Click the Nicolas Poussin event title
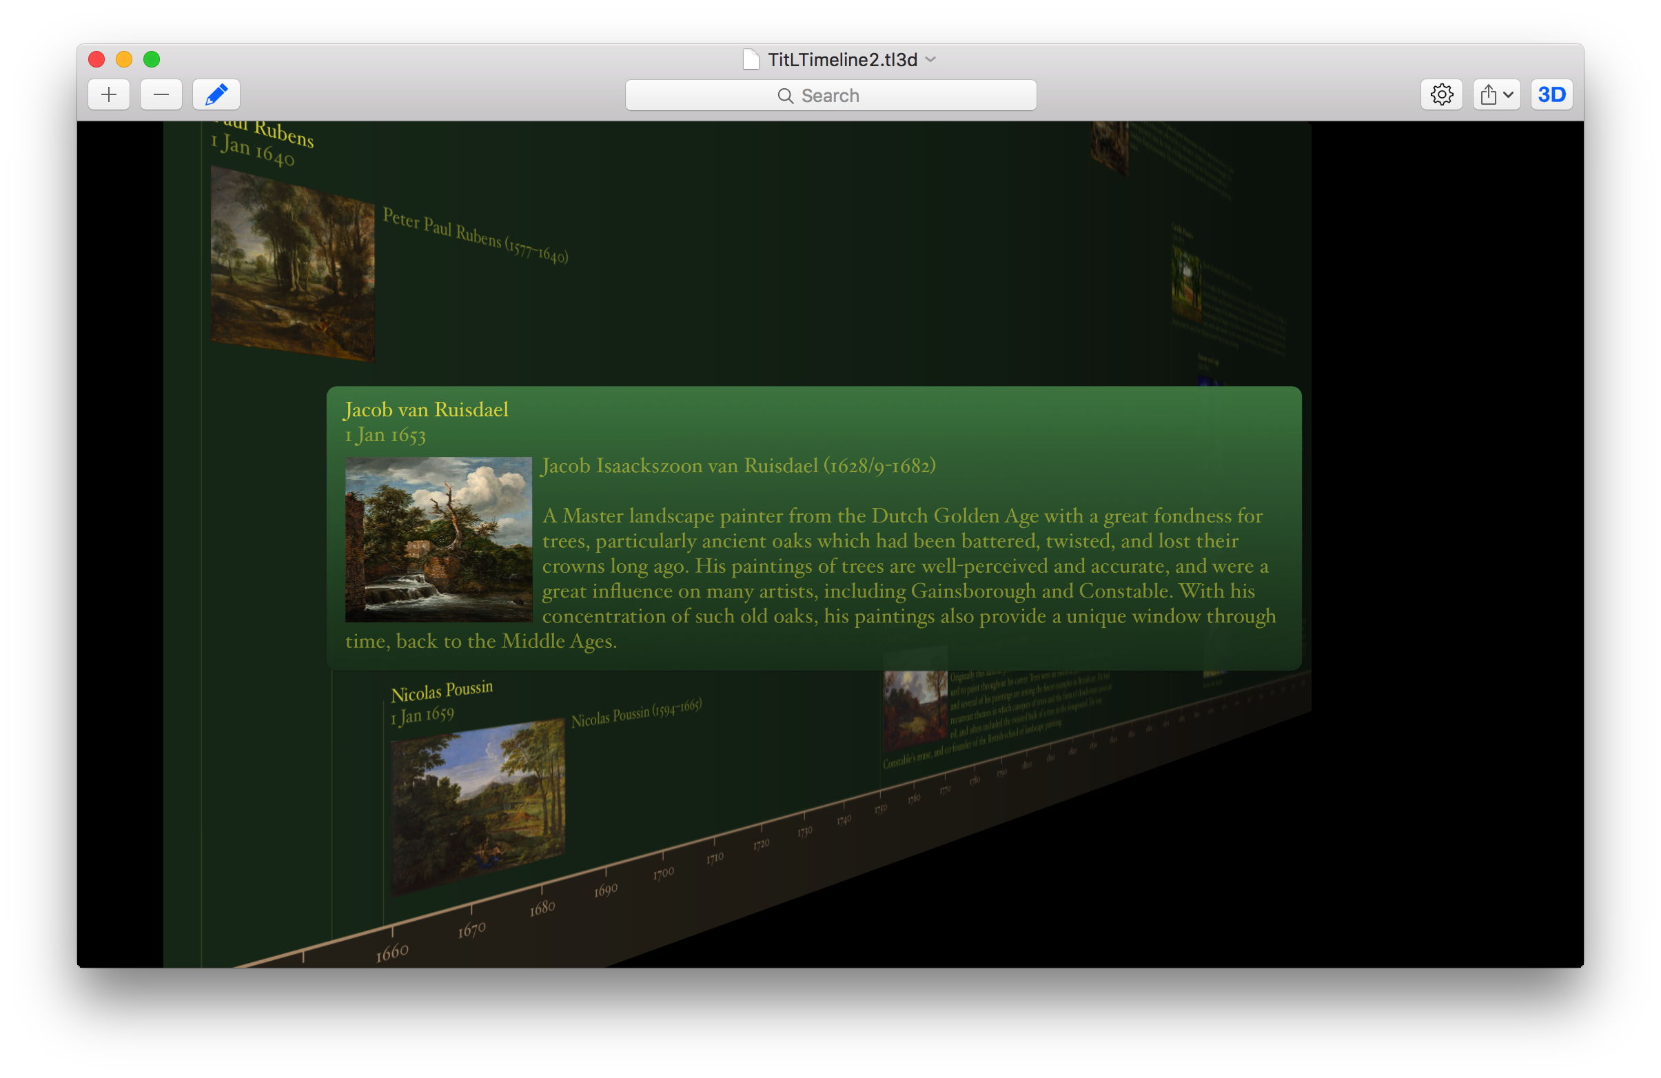The width and height of the screenshot is (1661, 1078). click(442, 691)
